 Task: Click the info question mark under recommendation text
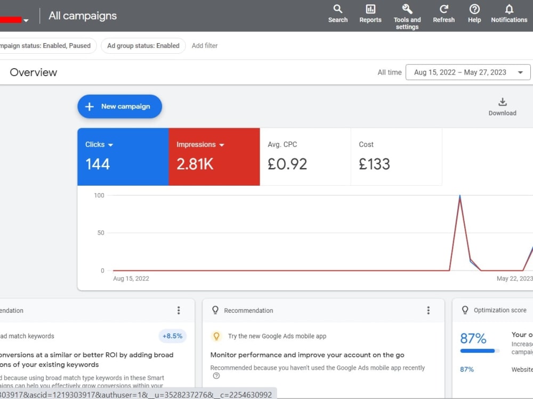pyautogui.click(x=216, y=376)
